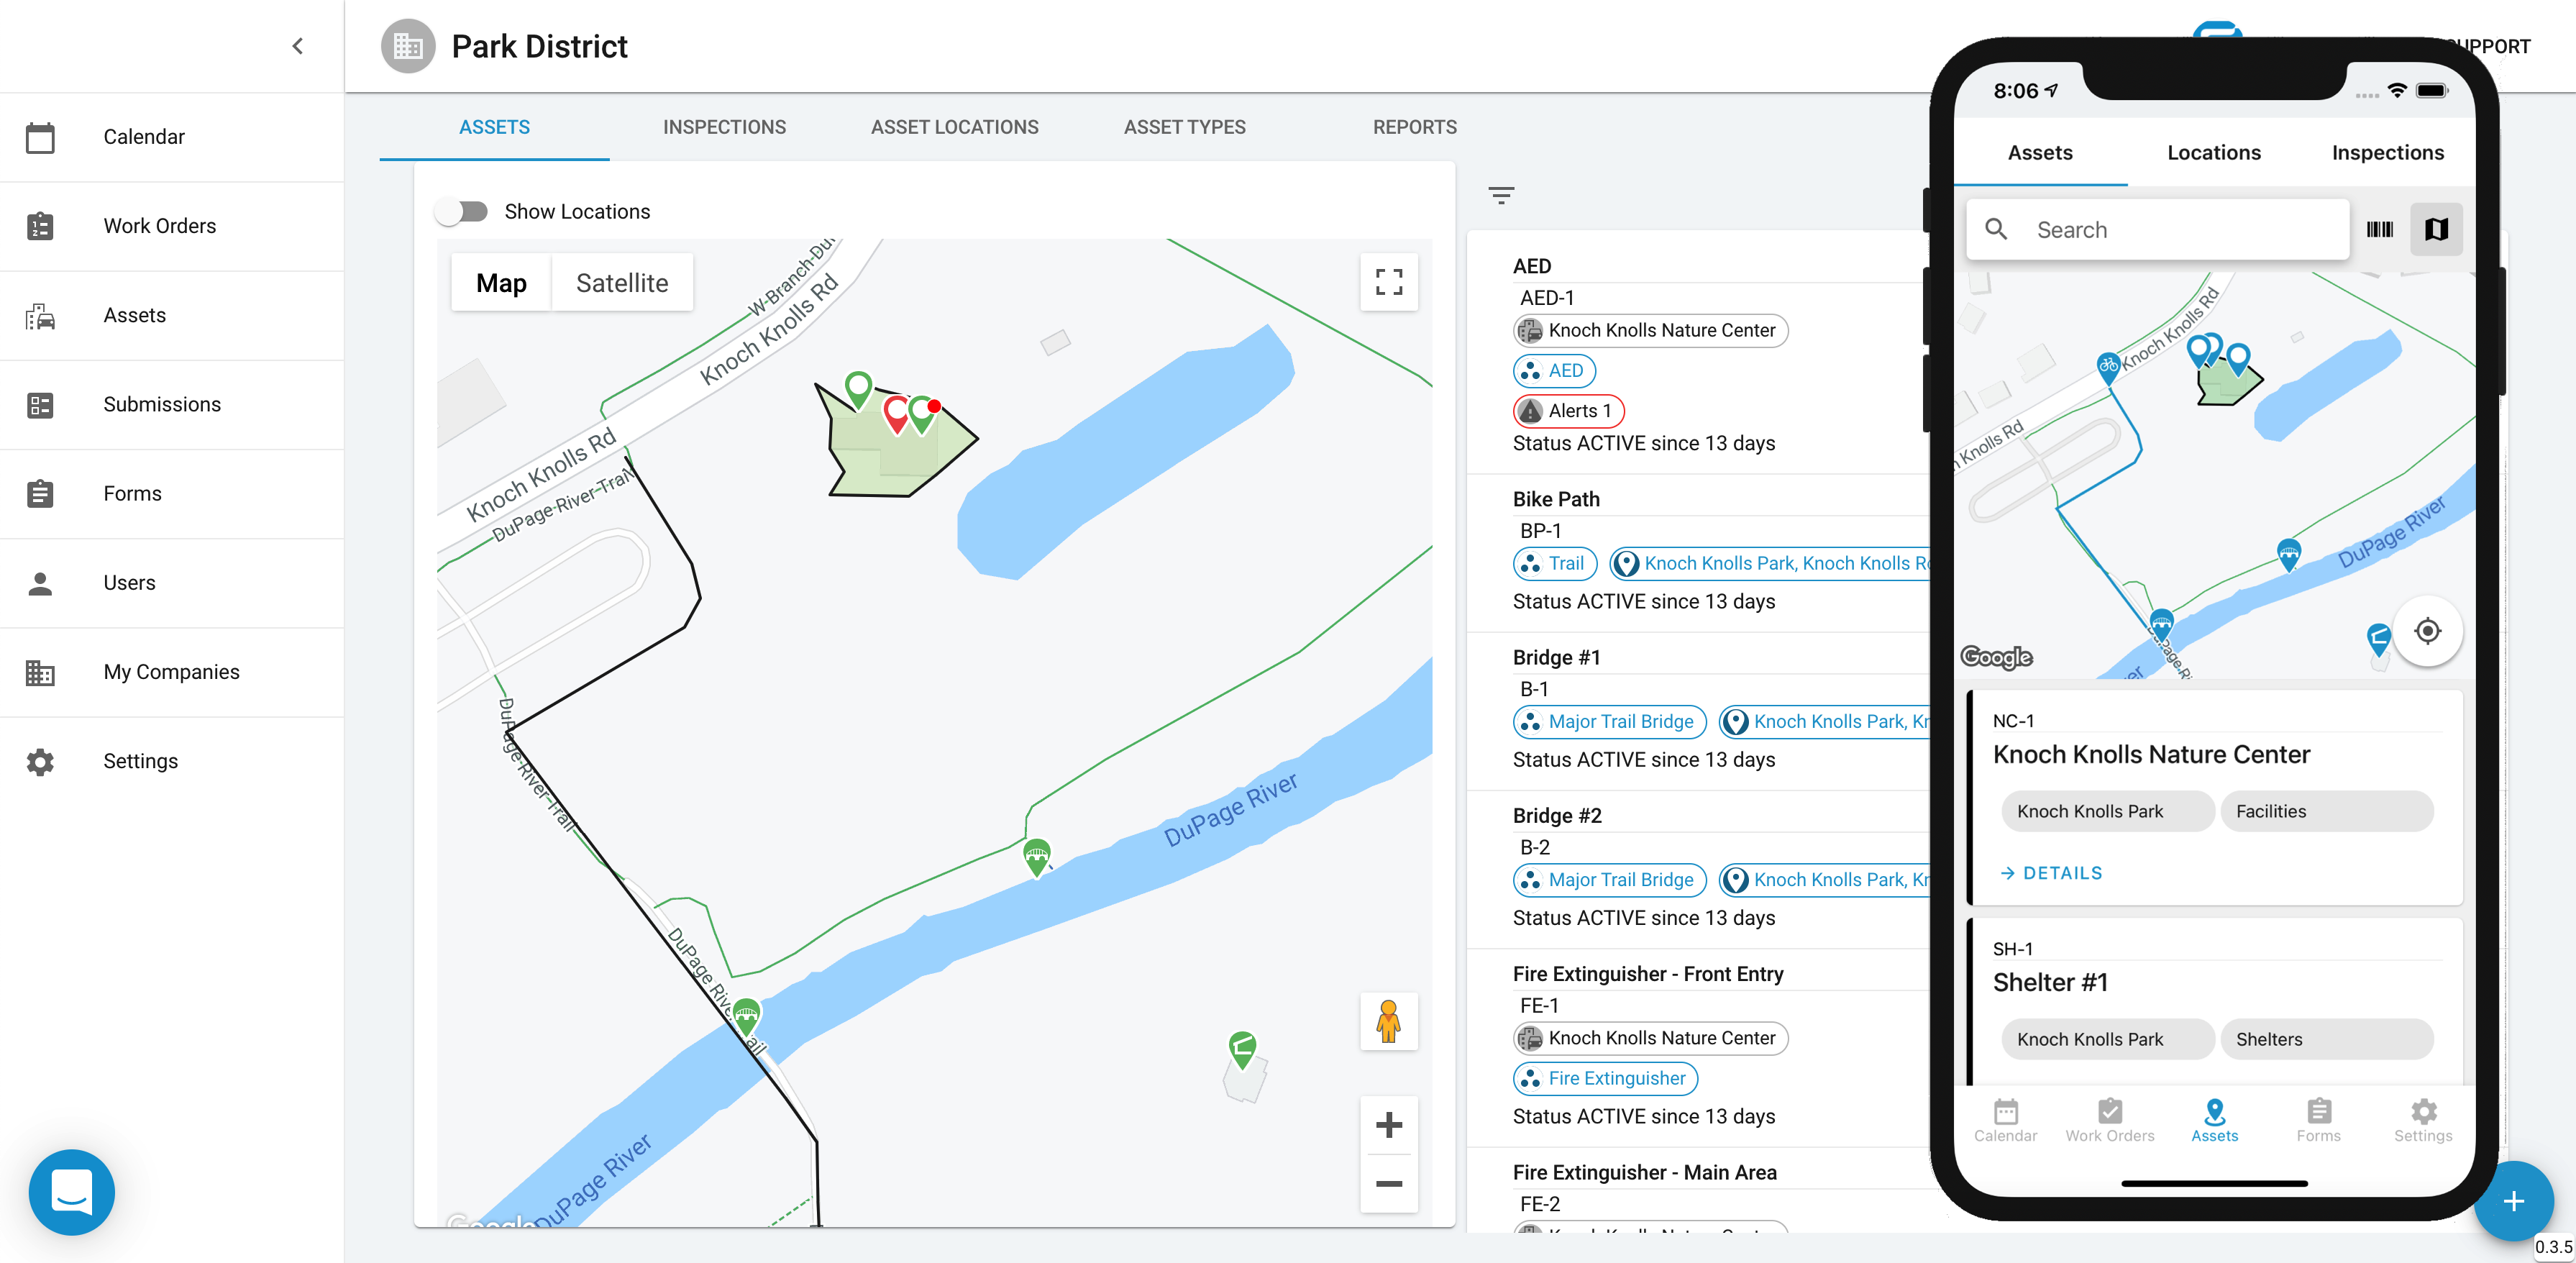Open DETAILS for Knoch Knolls Nature Center

pos(2051,873)
